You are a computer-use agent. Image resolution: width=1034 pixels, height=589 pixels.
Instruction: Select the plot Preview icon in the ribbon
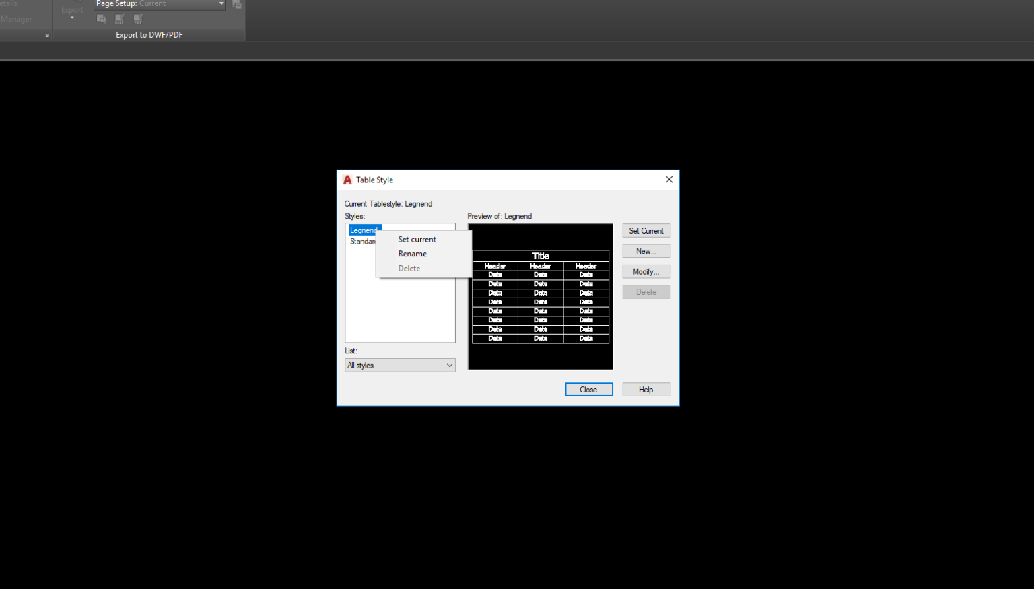(x=100, y=19)
